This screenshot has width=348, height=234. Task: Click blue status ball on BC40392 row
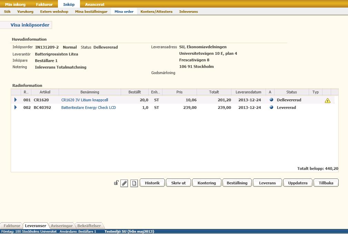271,108
